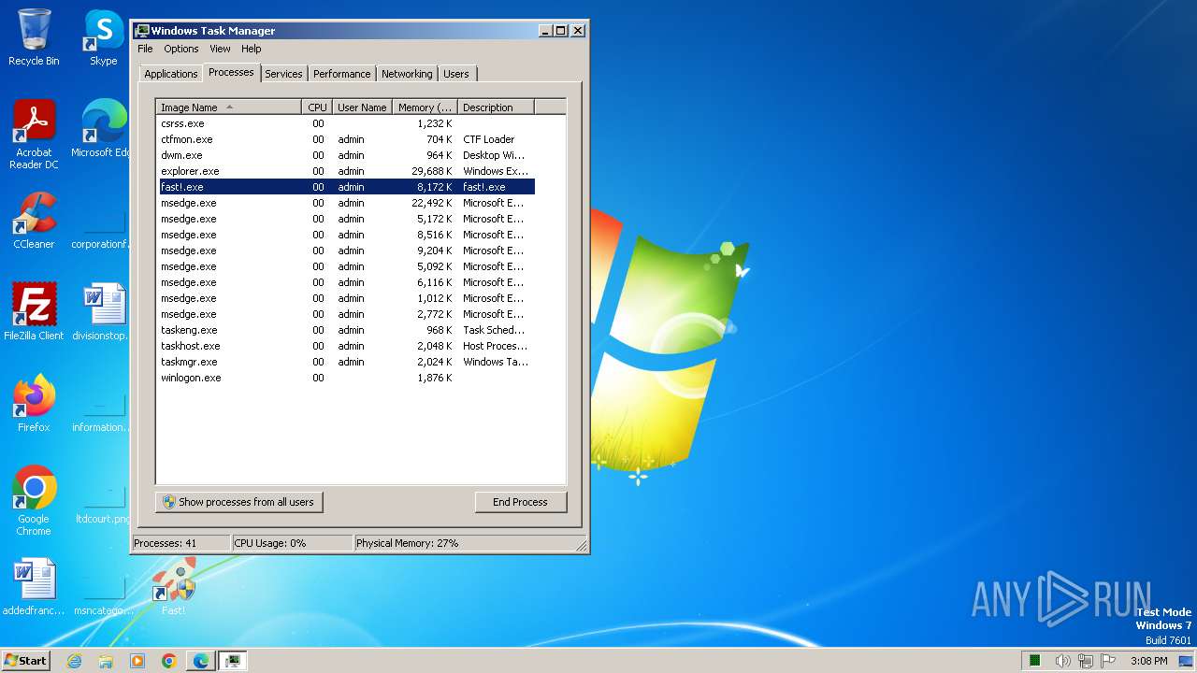This screenshot has height=673, width=1197.
Task: Click the green CPU meter tray icon
Action: [1035, 661]
